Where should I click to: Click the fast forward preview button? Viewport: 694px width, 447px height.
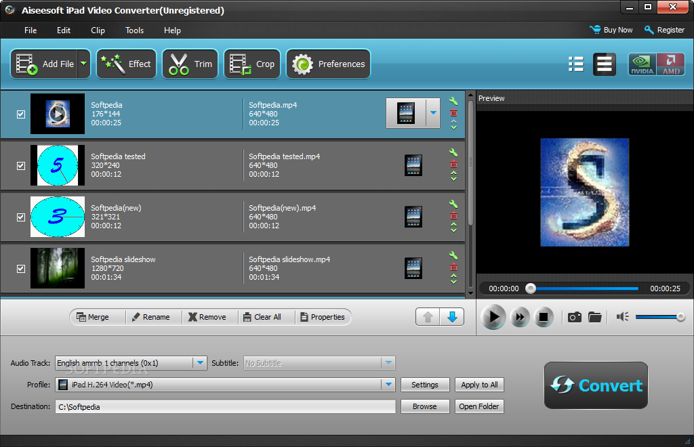coord(520,317)
